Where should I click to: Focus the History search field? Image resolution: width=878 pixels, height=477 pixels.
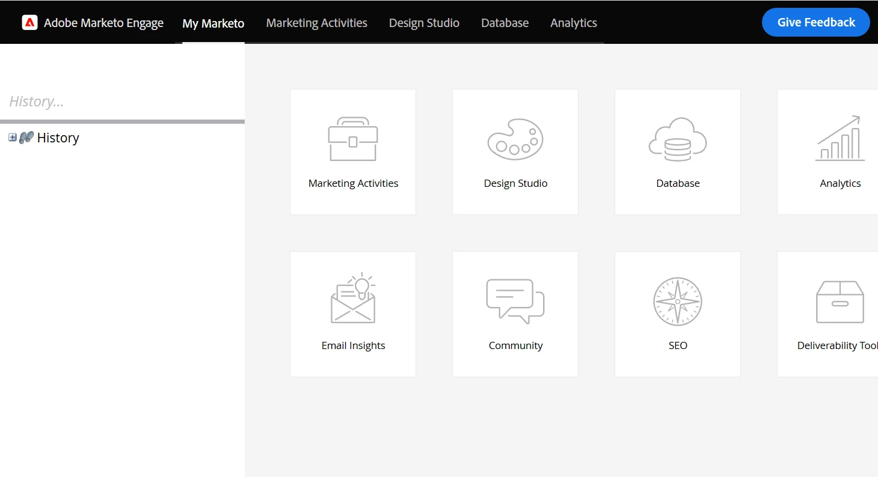pyautogui.click(x=122, y=102)
